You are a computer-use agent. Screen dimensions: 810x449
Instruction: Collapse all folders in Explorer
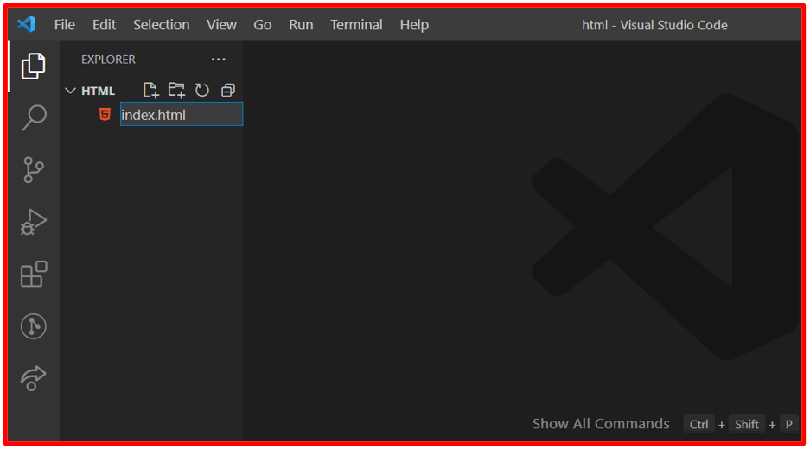pyautogui.click(x=228, y=91)
